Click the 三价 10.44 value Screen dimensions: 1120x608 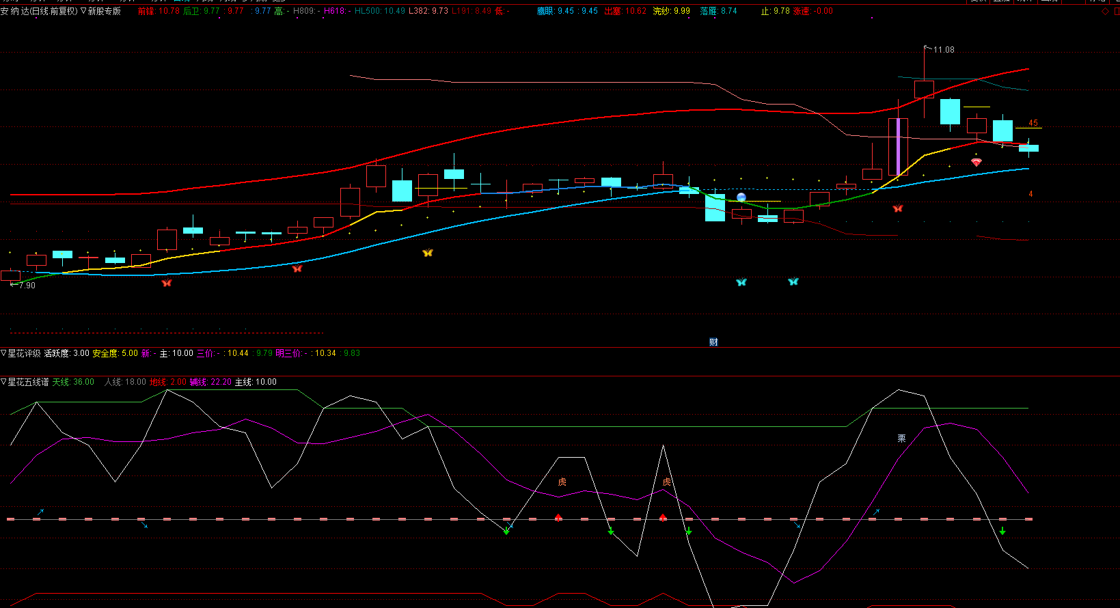click(x=223, y=353)
